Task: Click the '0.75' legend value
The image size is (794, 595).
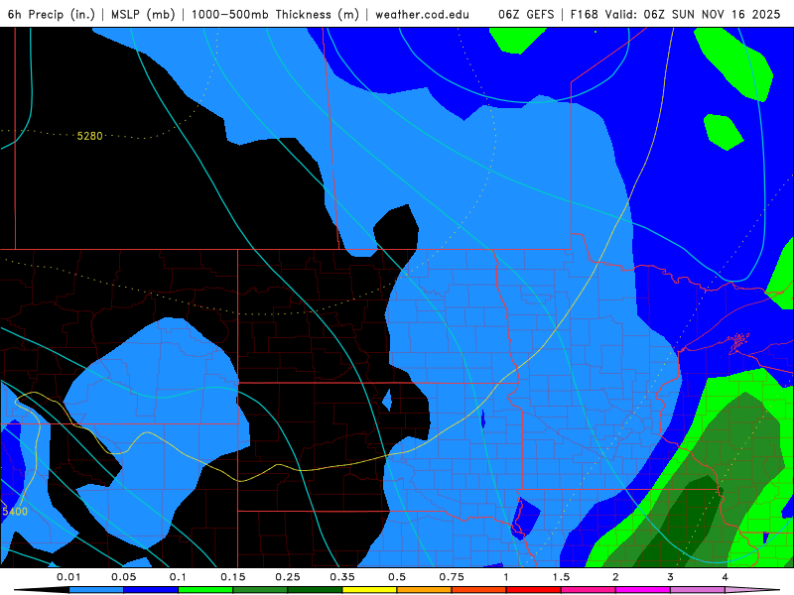Action: coord(452,577)
